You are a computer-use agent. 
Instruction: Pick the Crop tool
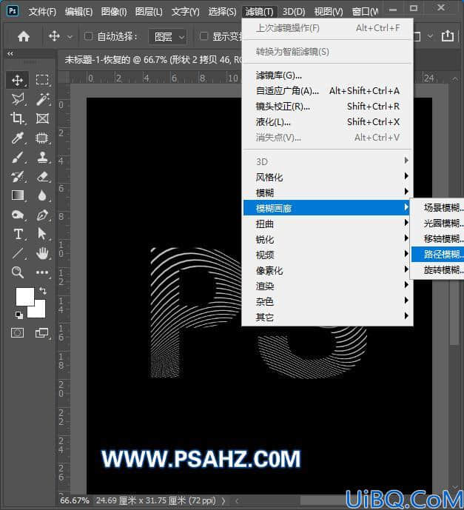pos(18,118)
